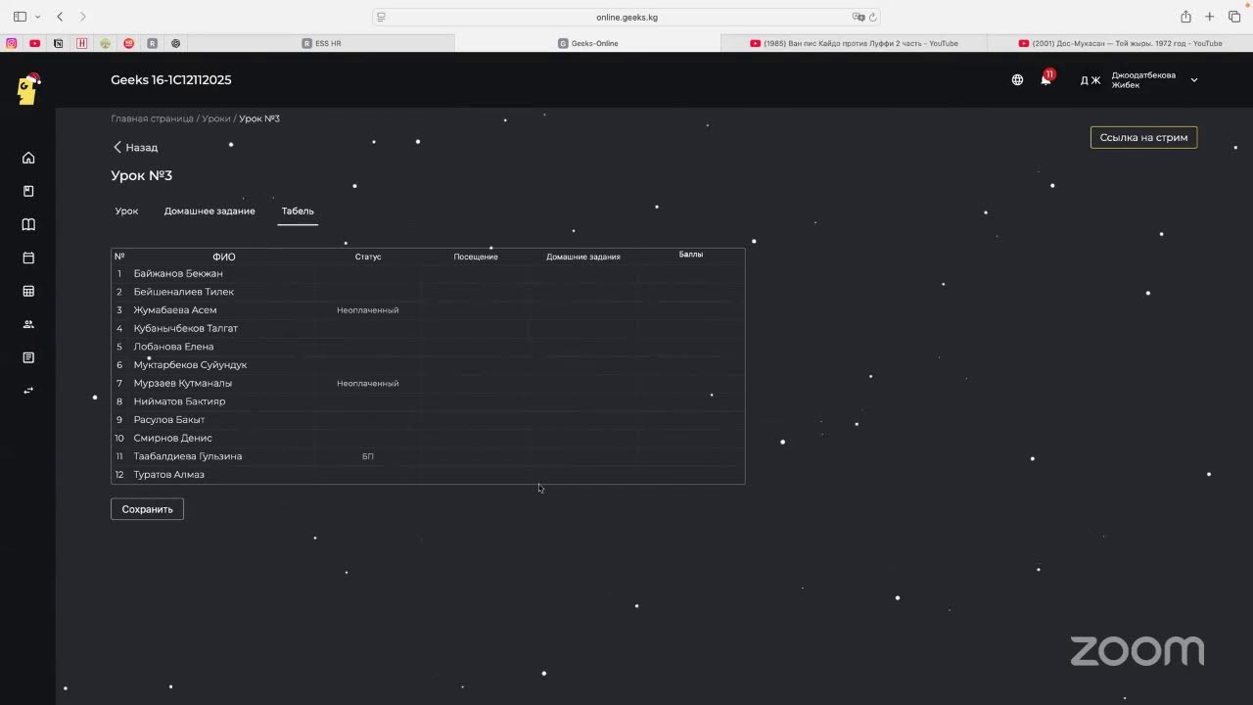
Task: Open the notifications bell with 11 badge
Action: [x=1046, y=79]
